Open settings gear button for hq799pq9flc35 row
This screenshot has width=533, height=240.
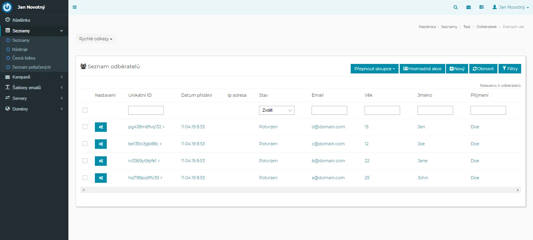pos(101,178)
